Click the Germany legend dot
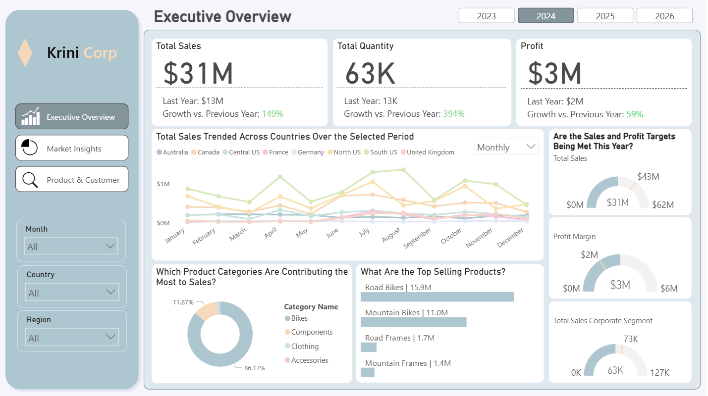Viewport: 708px width, 396px height. point(294,152)
